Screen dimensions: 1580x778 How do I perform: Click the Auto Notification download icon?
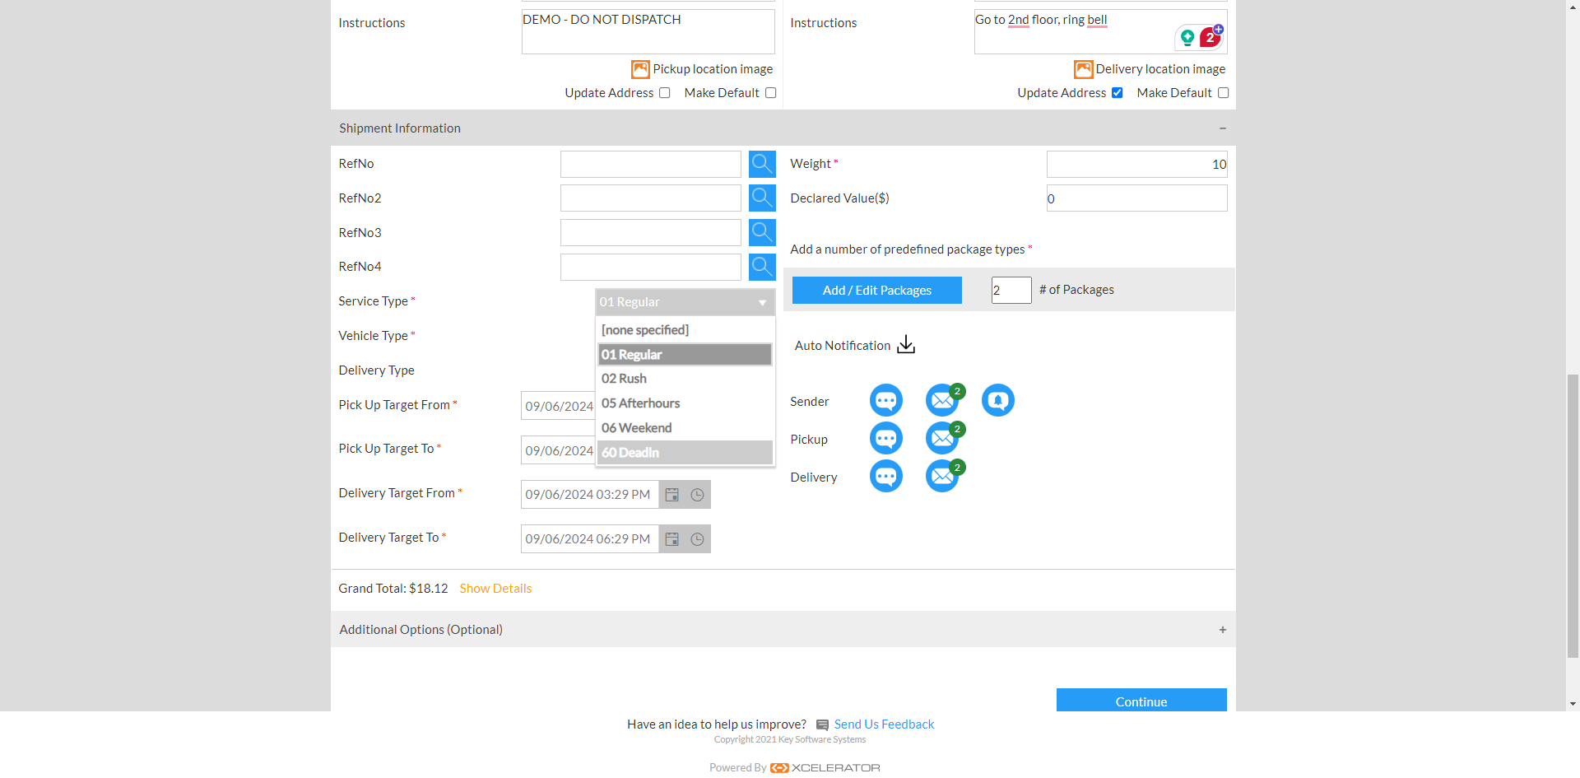pos(906,344)
